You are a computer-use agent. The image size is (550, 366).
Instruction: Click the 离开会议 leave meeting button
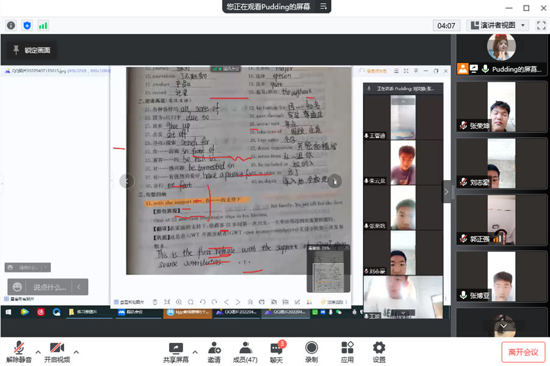click(x=523, y=352)
